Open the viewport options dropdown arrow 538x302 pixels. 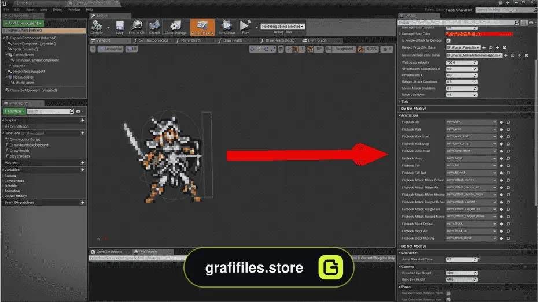pos(93,49)
